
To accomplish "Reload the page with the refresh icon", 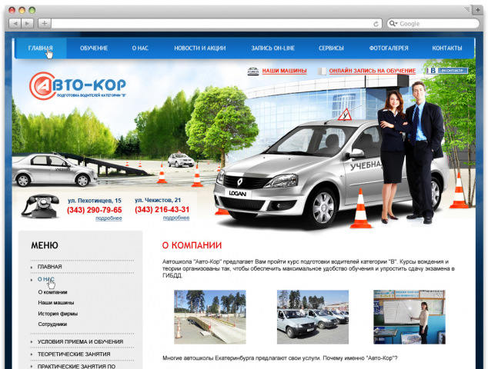I will coord(376,24).
